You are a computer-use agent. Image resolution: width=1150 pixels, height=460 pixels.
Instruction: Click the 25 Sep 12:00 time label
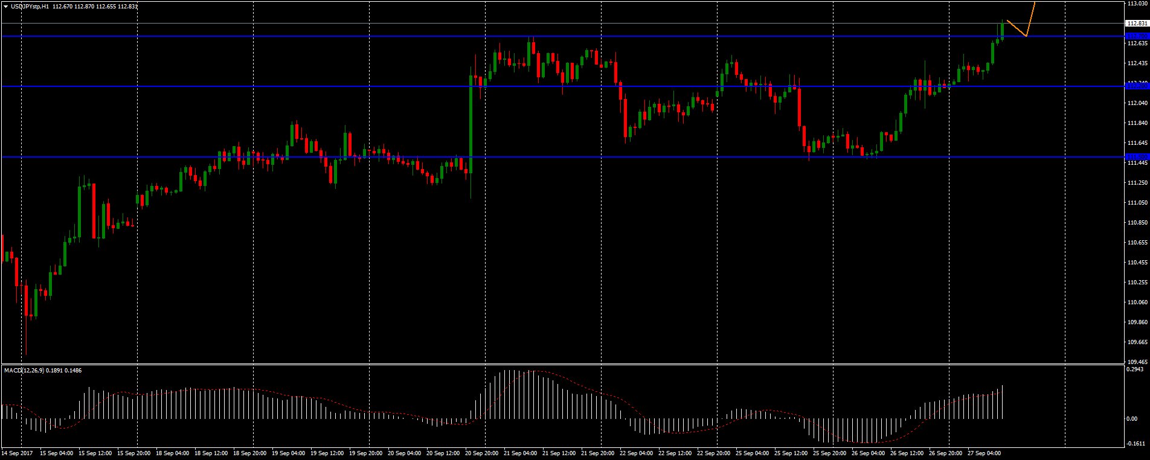point(791,453)
